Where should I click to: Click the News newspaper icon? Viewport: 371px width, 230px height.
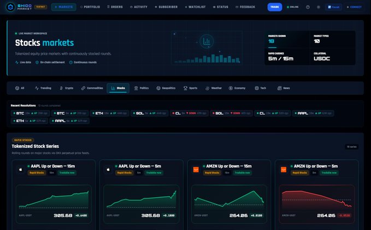279,88
